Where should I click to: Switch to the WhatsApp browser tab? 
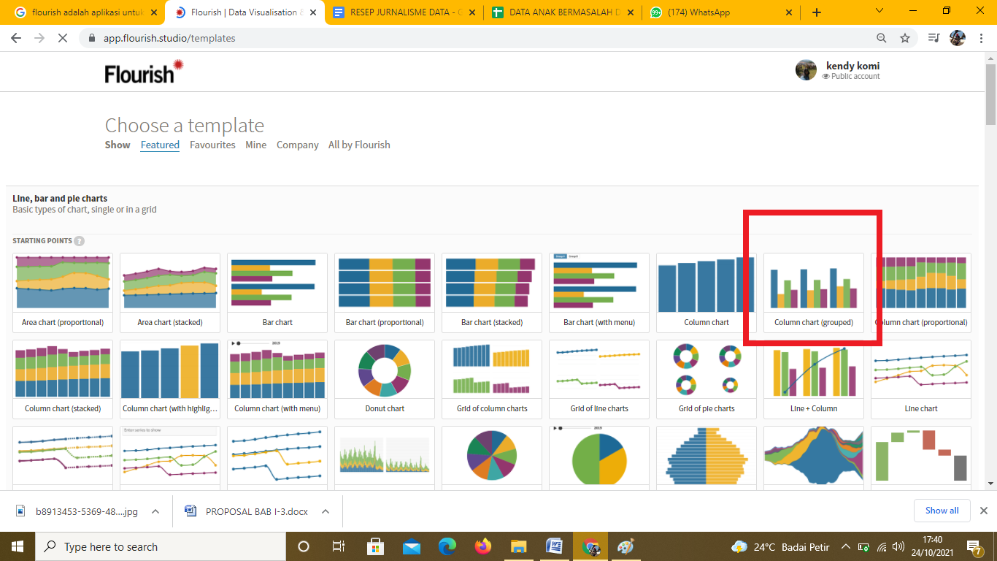[719, 12]
